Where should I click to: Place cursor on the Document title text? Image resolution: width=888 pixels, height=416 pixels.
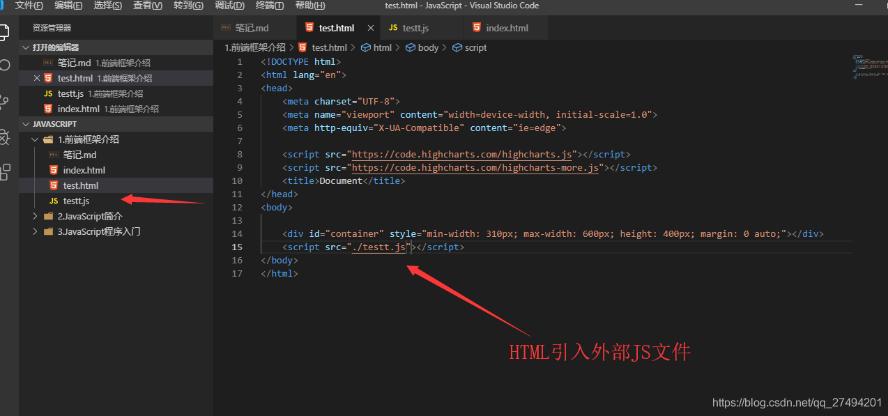point(341,180)
